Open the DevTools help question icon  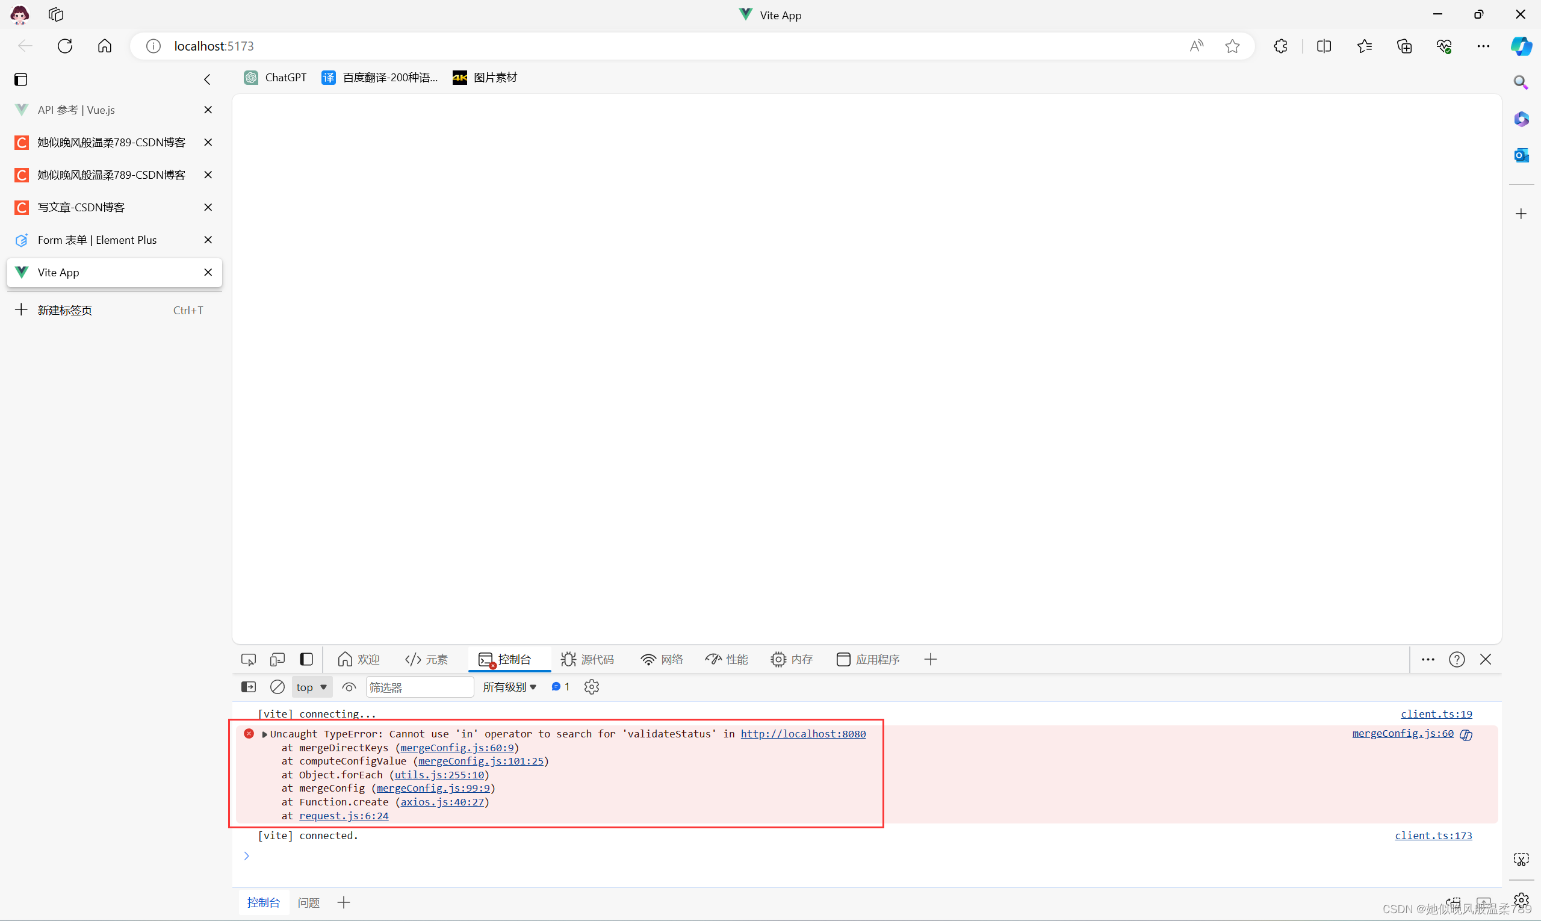coord(1457,659)
